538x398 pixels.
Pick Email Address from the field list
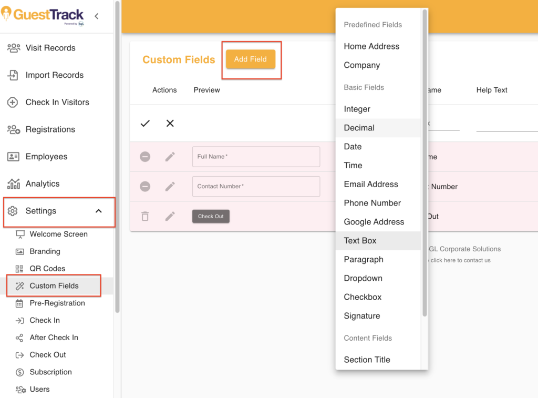point(370,184)
